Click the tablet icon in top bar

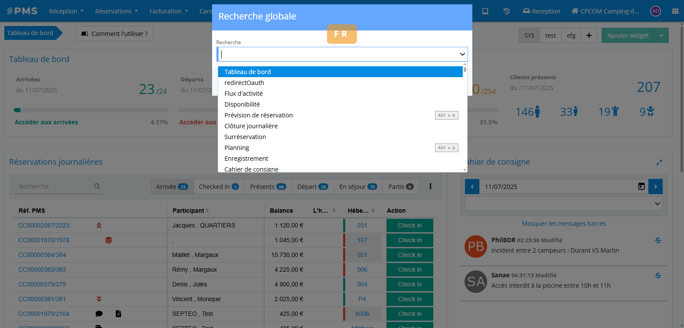pos(485,11)
